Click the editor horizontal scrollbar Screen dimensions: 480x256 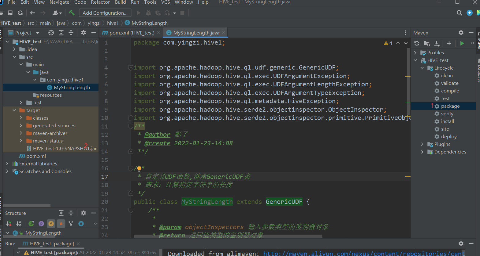tap(228, 236)
